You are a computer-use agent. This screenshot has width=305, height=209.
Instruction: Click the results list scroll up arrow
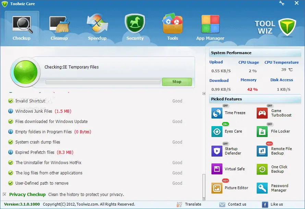pyautogui.click(x=204, y=94)
